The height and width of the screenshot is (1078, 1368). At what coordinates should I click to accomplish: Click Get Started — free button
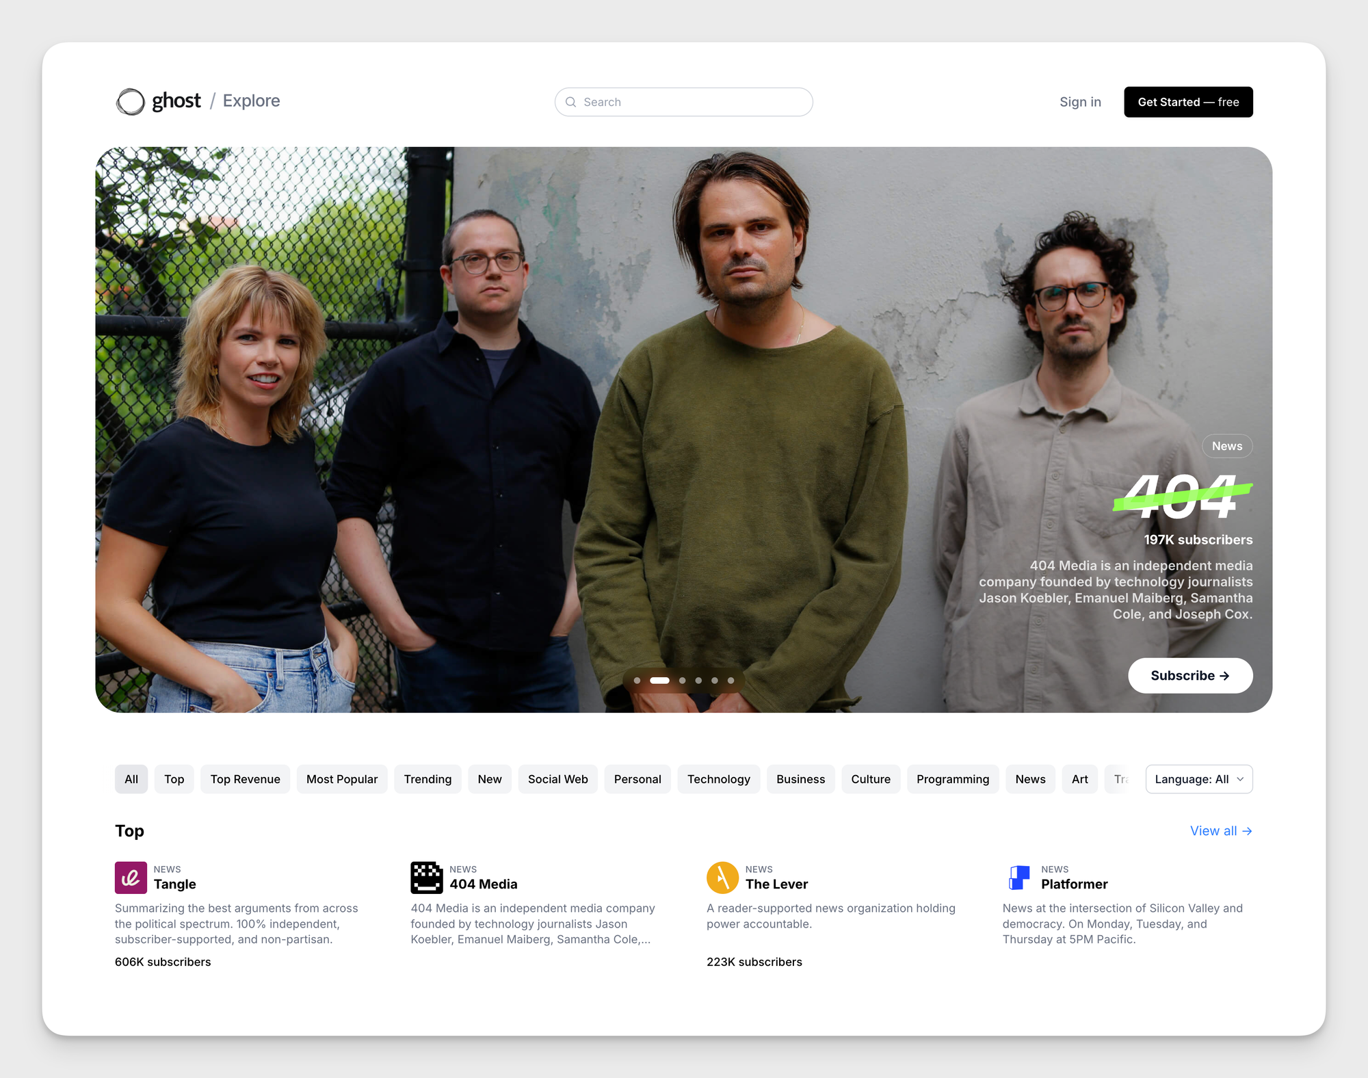(x=1187, y=102)
